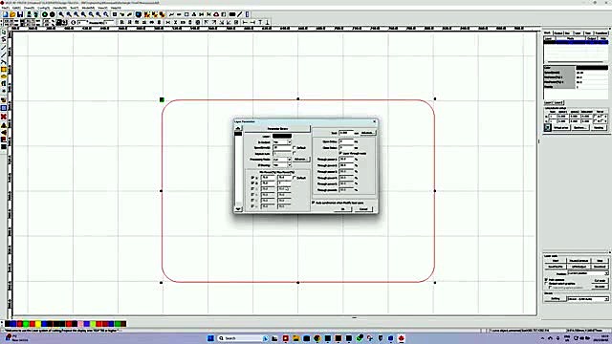The width and height of the screenshot is (612, 344).
Task: Click the layer list scroll-down arrow in dialog
Action: click(238, 209)
